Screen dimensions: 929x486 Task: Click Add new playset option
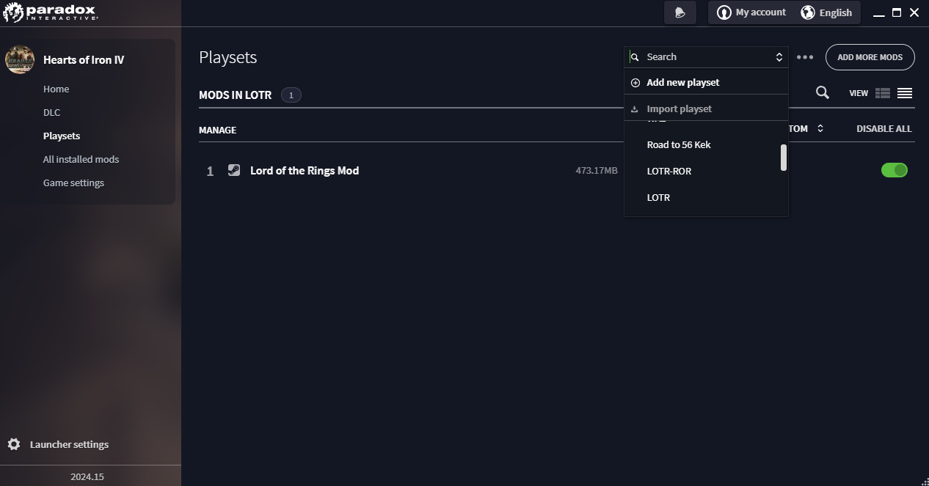(682, 82)
